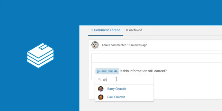Click Barry Chuckle's avatar photo
Viewport: 222px width, 111px height.
click(x=101, y=89)
